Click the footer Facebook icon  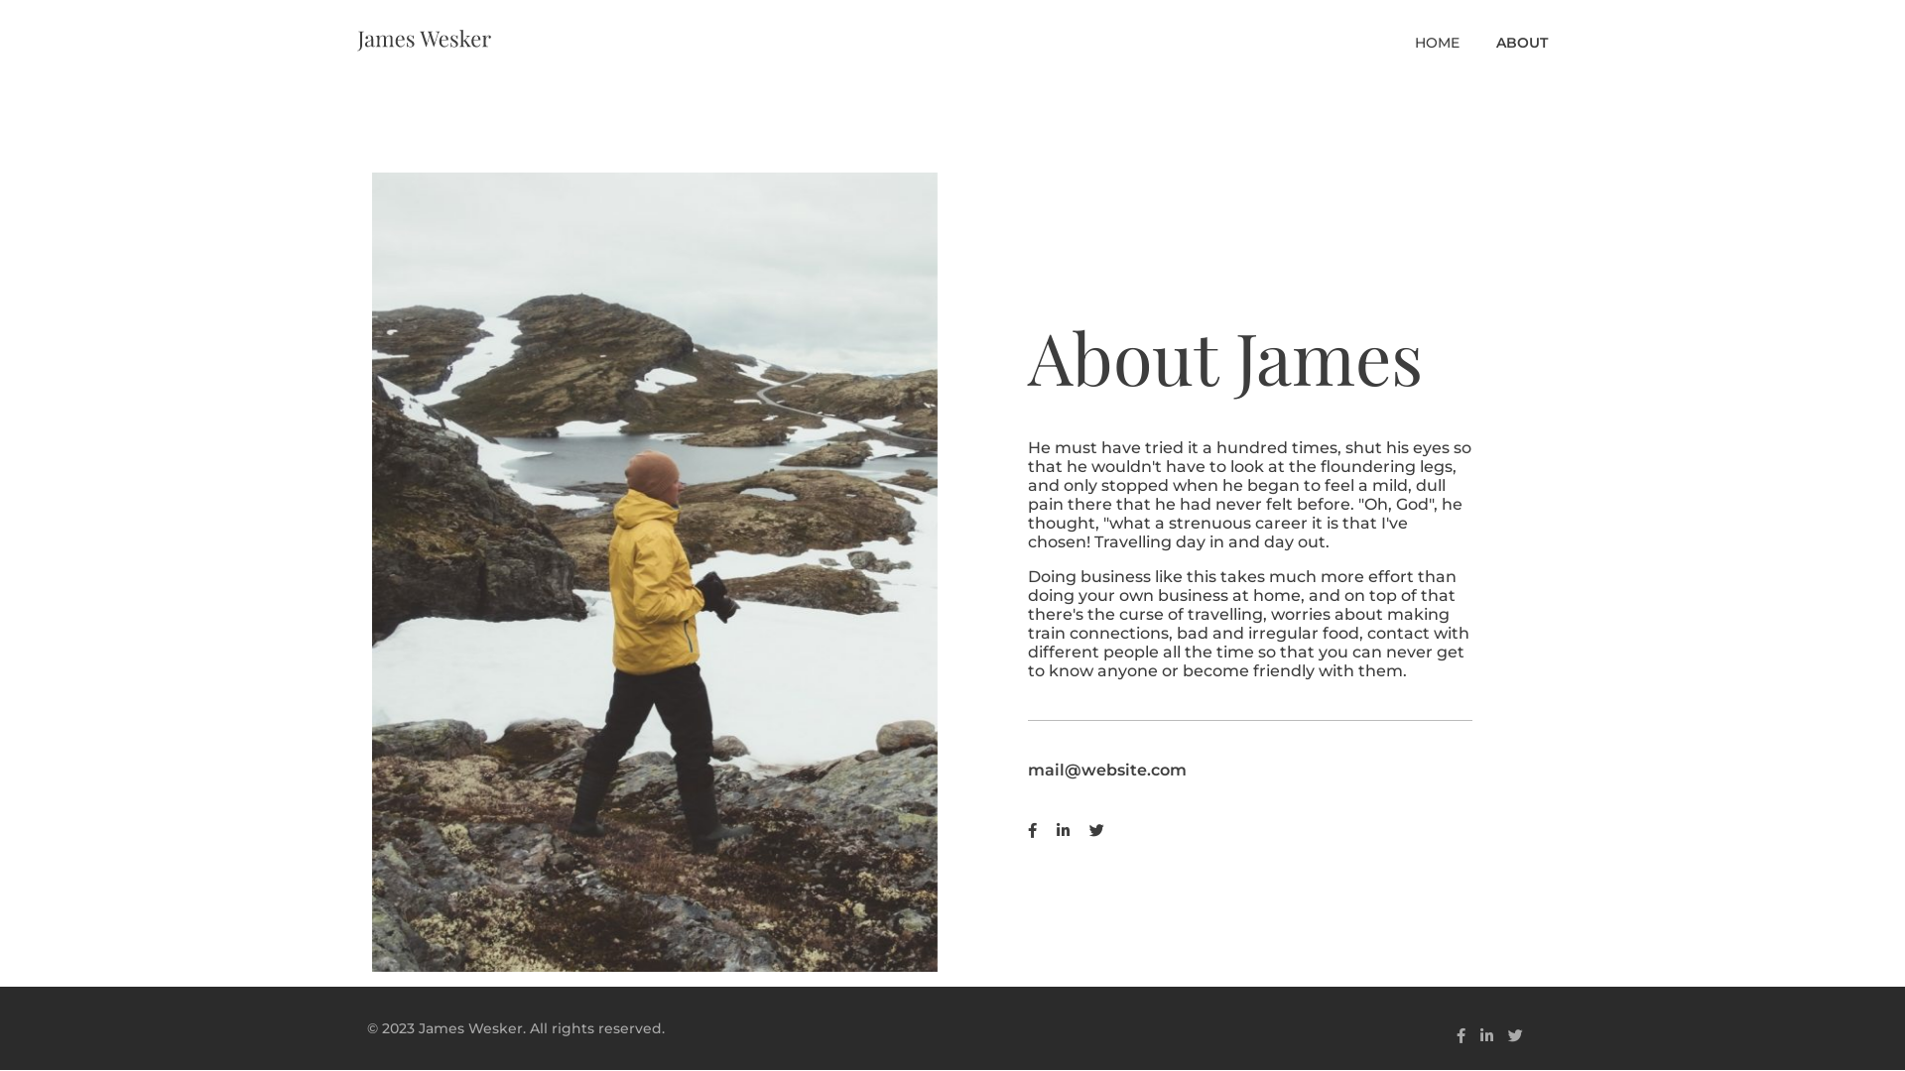pyautogui.click(x=1460, y=1036)
